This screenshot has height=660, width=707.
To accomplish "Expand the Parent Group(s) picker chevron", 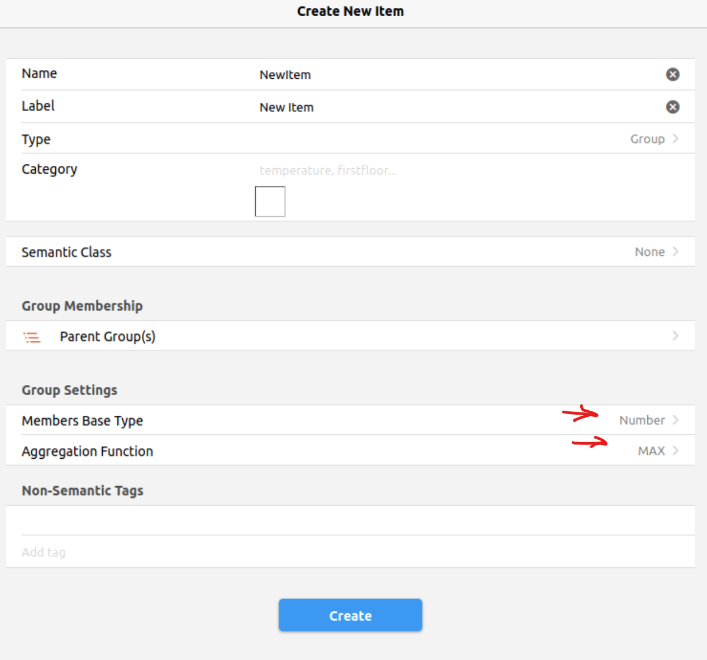I will [675, 336].
